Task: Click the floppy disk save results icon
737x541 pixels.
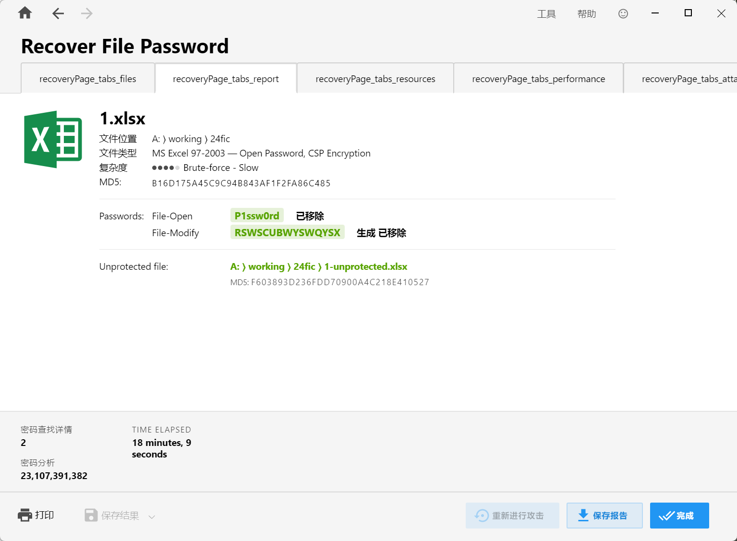Action: pos(91,516)
